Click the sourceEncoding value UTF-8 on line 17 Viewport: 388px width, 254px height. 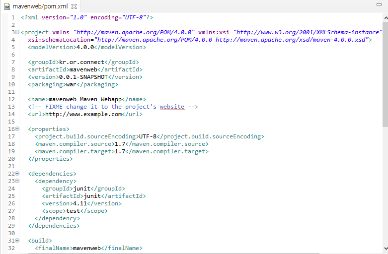point(148,136)
